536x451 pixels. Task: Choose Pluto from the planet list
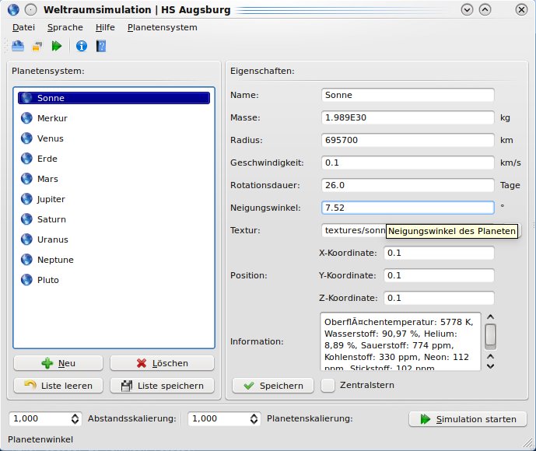(48, 280)
